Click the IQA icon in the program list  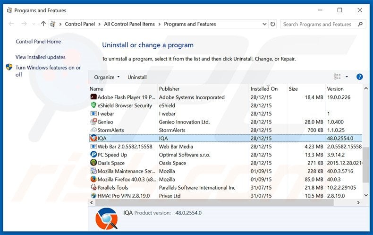[x=93, y=138]
